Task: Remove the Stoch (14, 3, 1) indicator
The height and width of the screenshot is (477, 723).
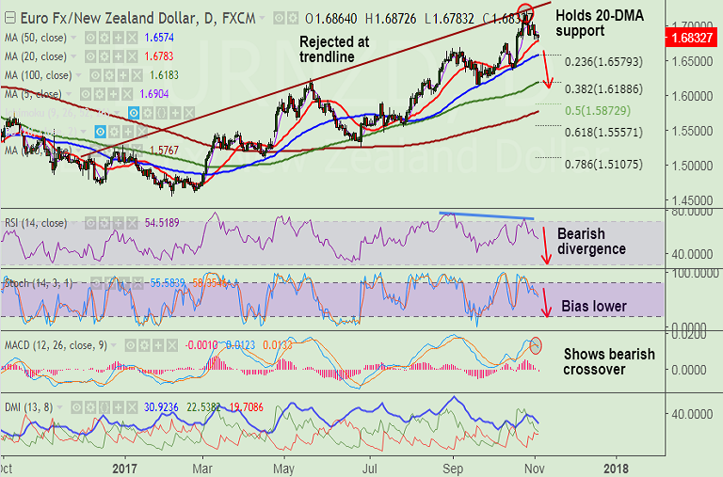Action: [x=137, y=283]
